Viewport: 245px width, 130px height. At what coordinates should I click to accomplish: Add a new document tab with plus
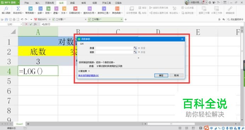(x=126, y=19)
